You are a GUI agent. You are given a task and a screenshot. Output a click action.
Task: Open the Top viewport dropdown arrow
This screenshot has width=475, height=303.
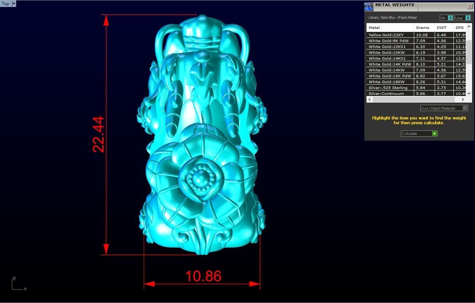tap(14, 4)
